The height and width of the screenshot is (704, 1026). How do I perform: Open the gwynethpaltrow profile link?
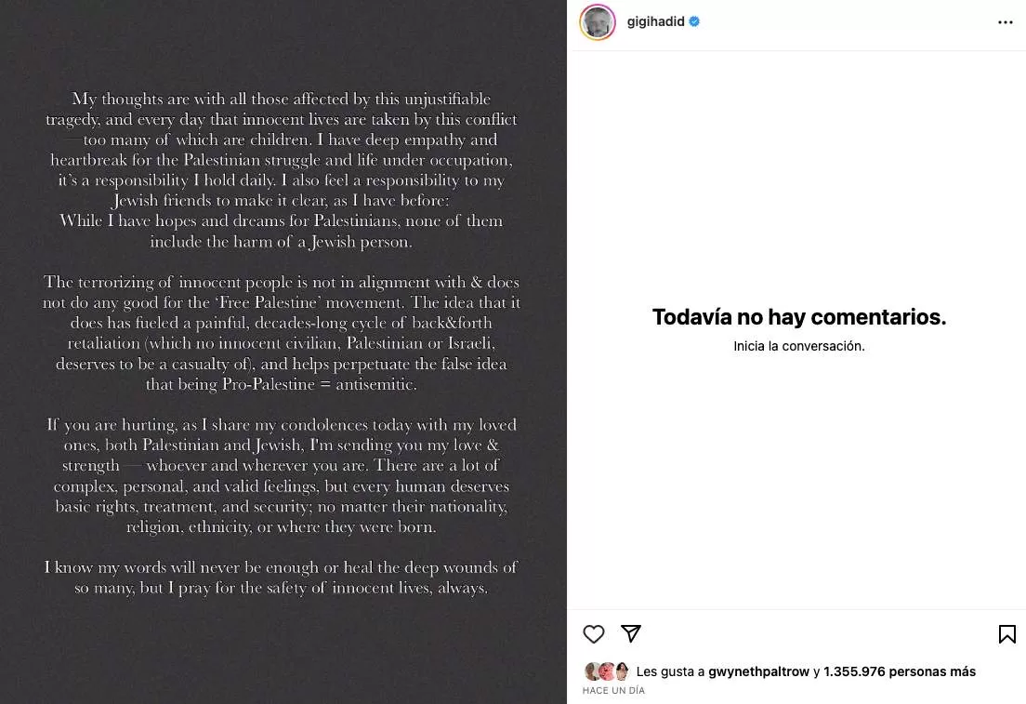(758, 671)
